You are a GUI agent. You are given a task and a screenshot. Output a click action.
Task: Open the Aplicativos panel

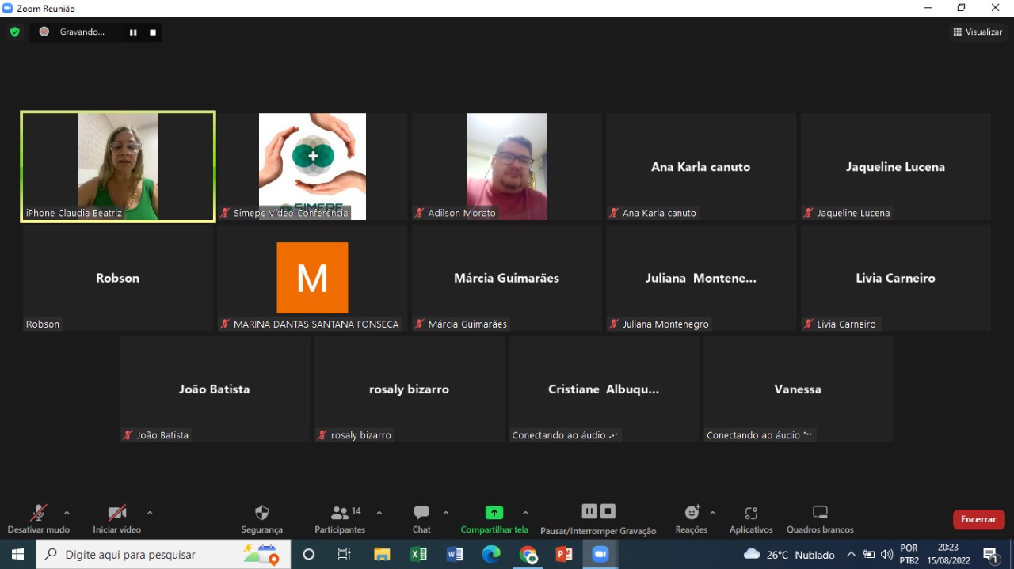coord(751,518)
